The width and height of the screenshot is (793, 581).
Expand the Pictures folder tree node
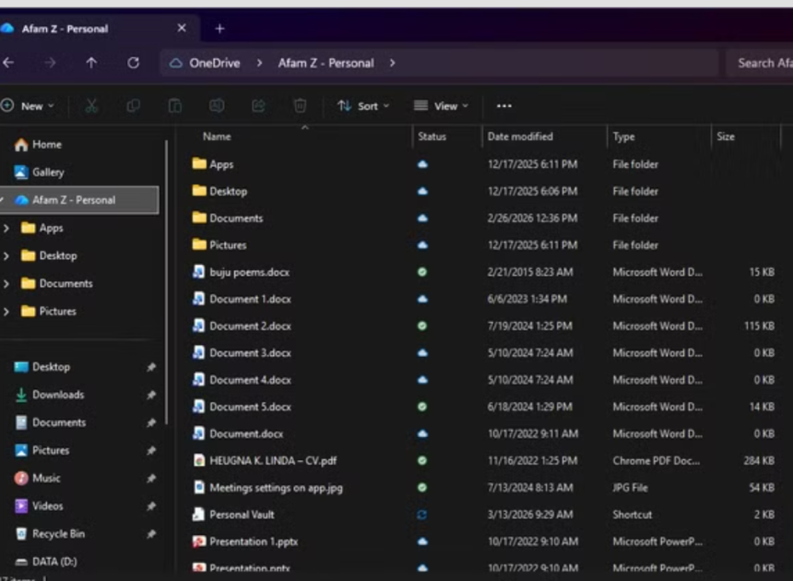(x=6, y=312)
